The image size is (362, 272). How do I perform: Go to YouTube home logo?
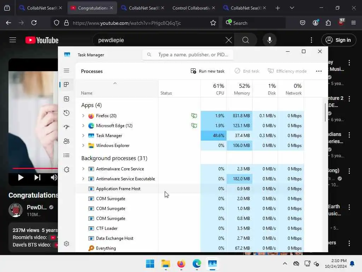tap(42, 40)
